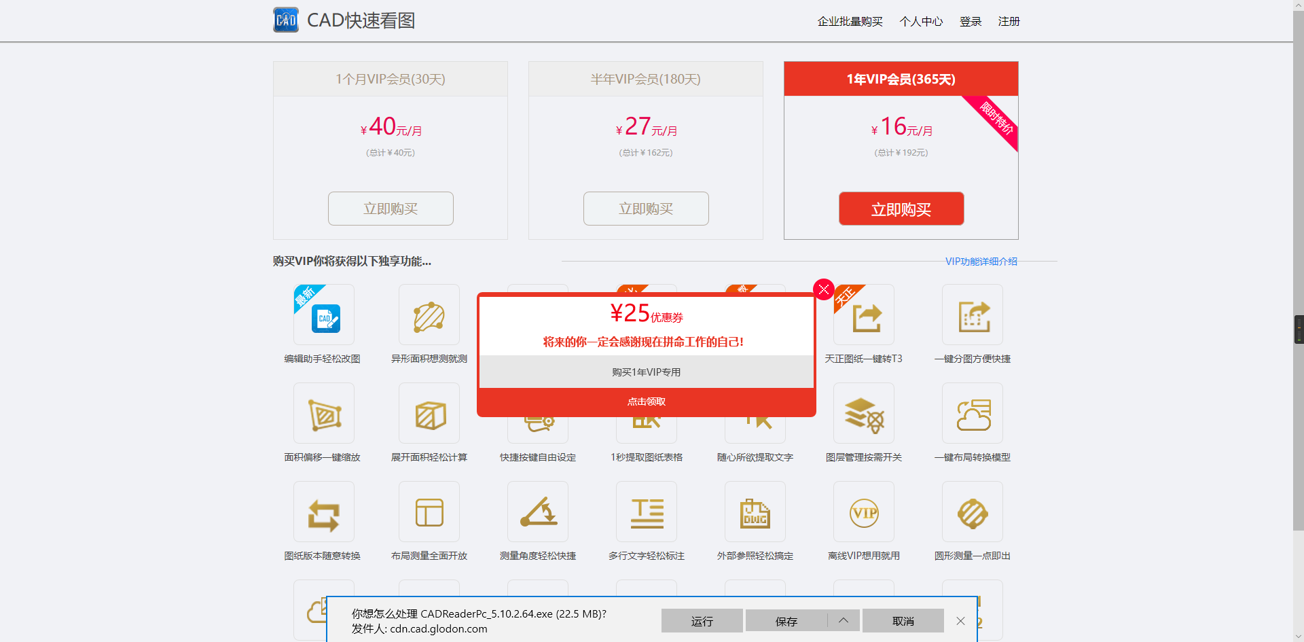The width and height of the screenshot is (1304, 642).
Task: Open 外部参照轻松搞定 DWG icon
Action: click(755, 512)
